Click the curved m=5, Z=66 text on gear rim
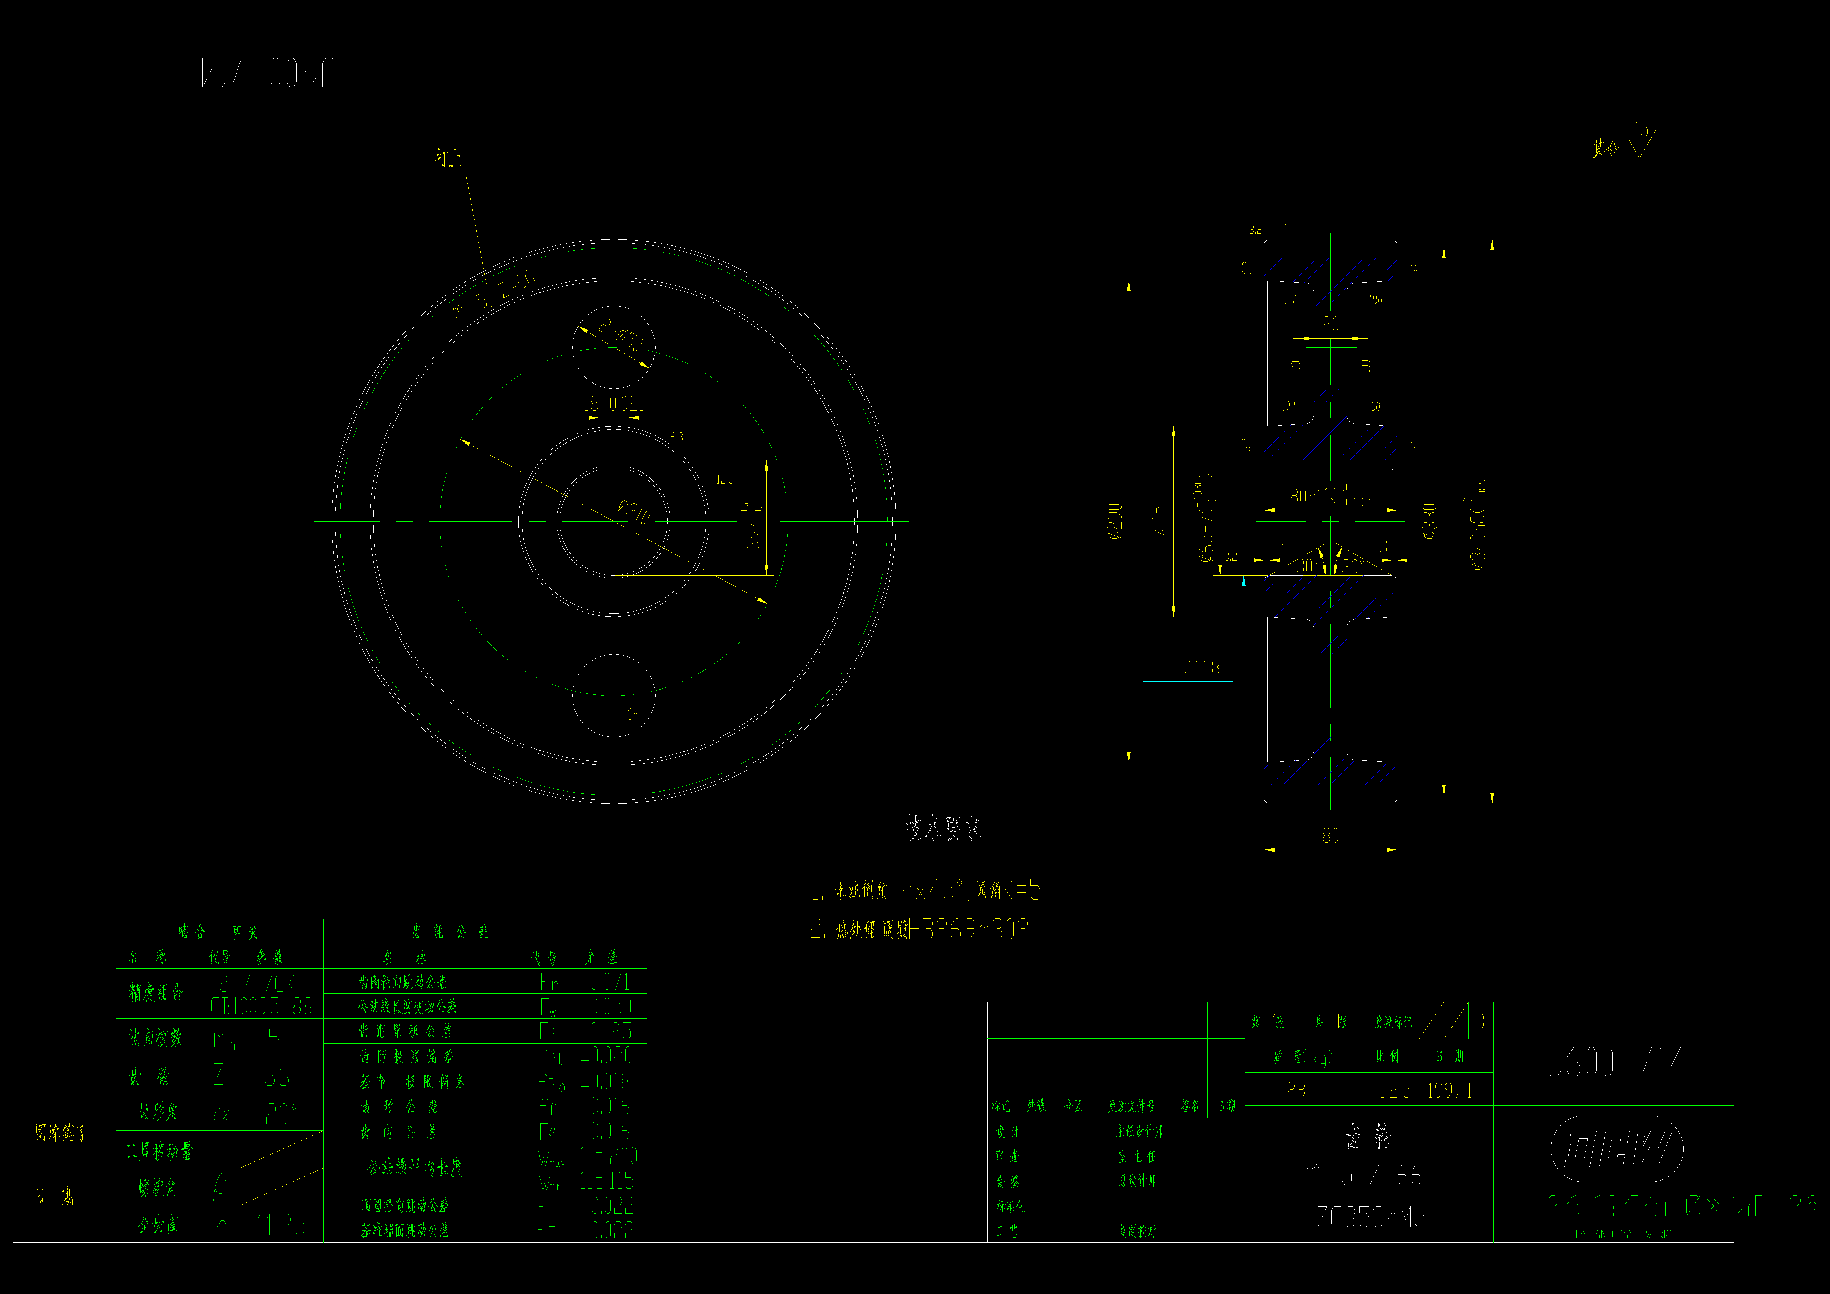The image size is (1830, 1294). click(x=493, y=296)
